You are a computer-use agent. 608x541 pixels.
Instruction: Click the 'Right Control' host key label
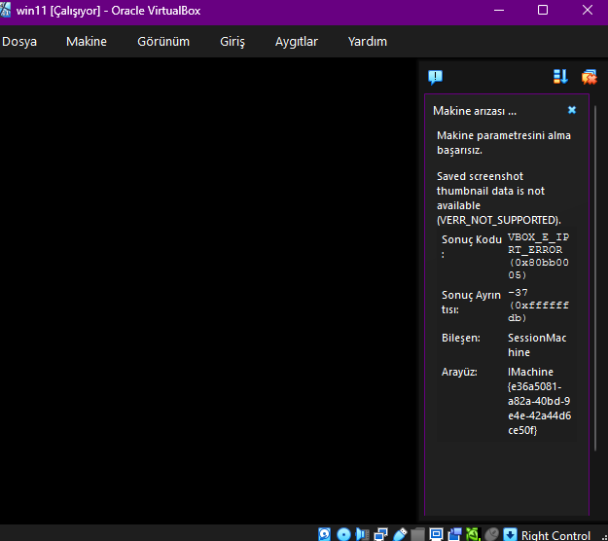555,535
